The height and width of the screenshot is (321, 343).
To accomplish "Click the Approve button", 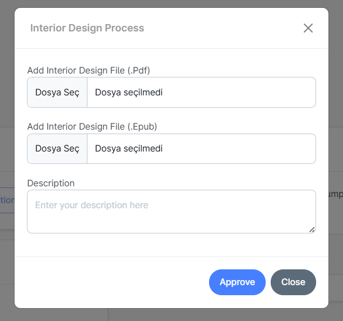I will 237,282.
